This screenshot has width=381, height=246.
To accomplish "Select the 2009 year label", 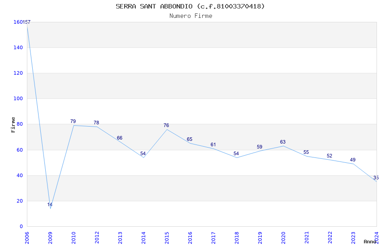I will (x=50, y=238).
